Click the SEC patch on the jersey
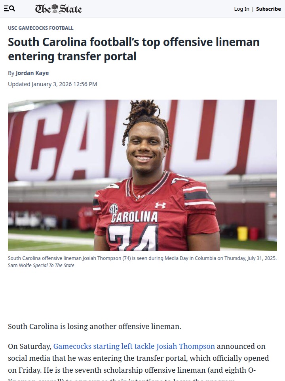 pyautogui.click(x=114, y=209)
